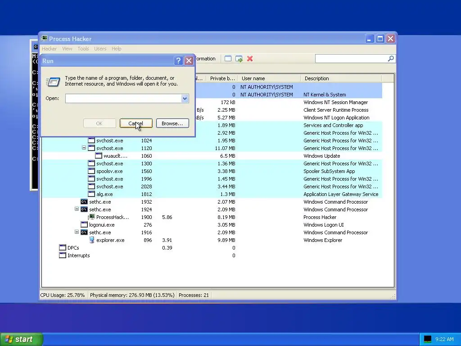Click the Windows Logon UI description
Image resolution: width=461 pixels, height=346 pixels.
(x=323, y=225)
